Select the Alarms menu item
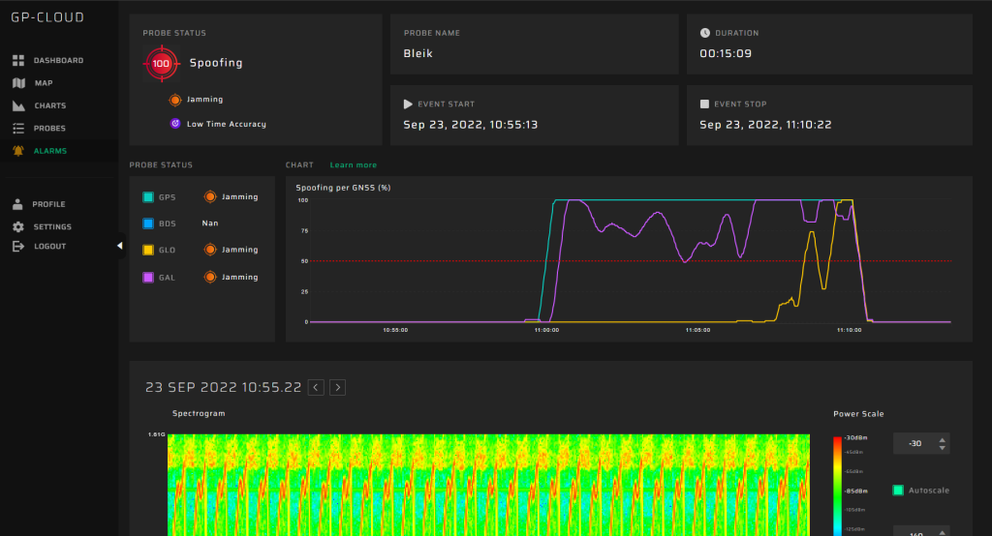 pos(50,151)
